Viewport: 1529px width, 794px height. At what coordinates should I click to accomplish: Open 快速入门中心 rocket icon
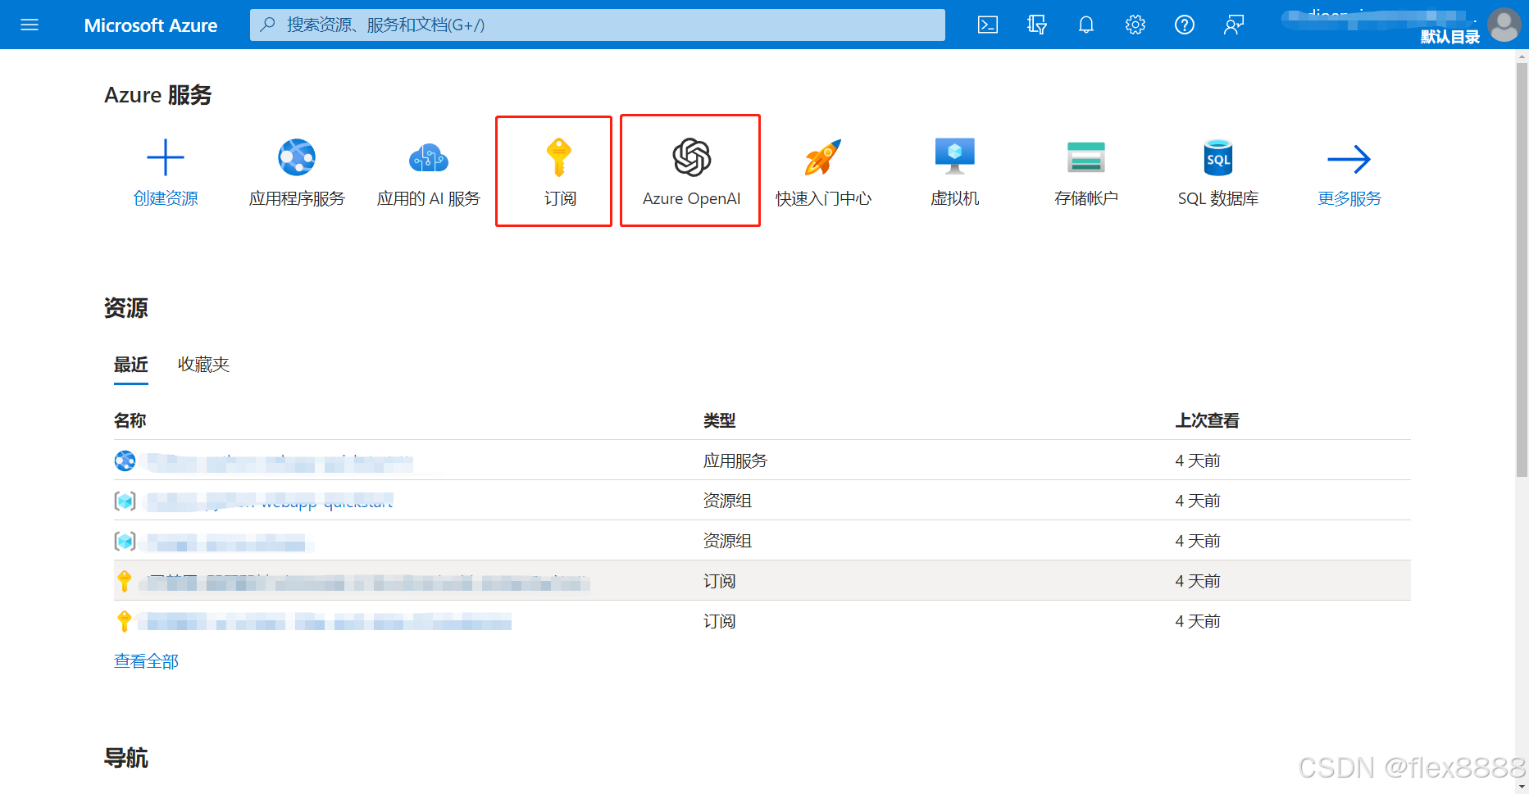click(823, 157)
